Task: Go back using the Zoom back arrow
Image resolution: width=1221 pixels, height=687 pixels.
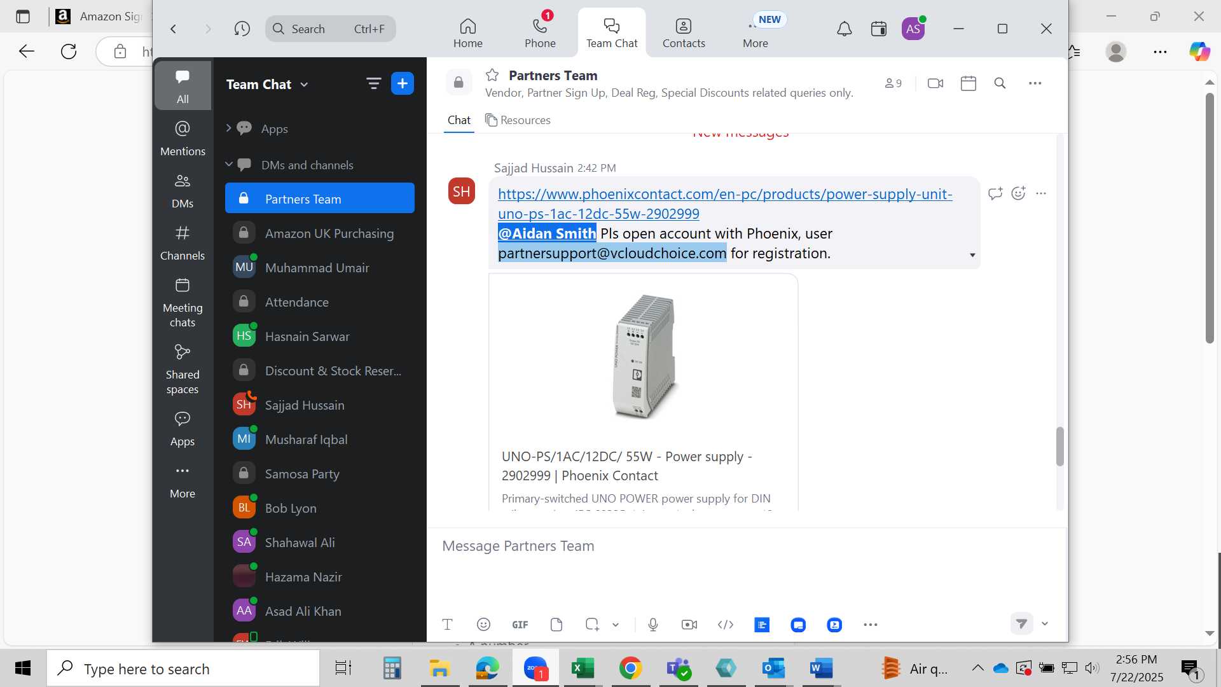Action: tap(173, 29)
